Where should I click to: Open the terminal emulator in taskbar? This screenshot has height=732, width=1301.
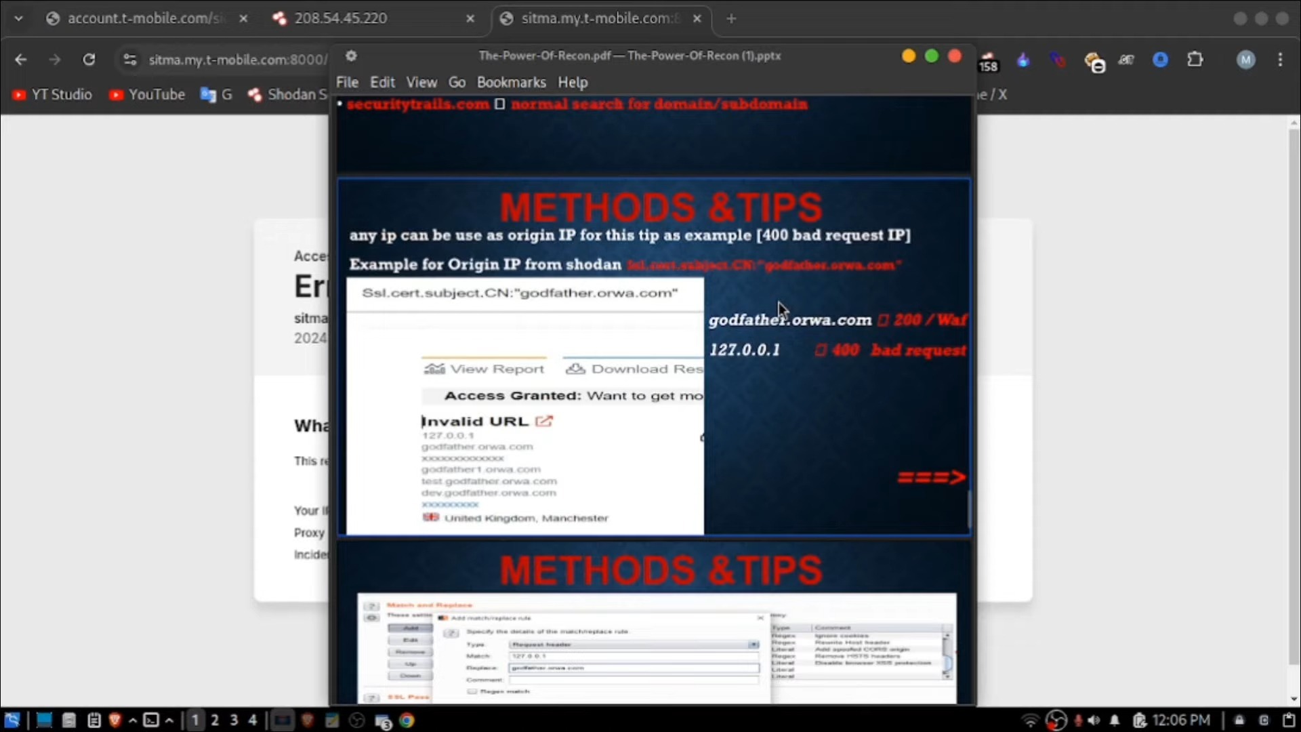tap(151, 720)
